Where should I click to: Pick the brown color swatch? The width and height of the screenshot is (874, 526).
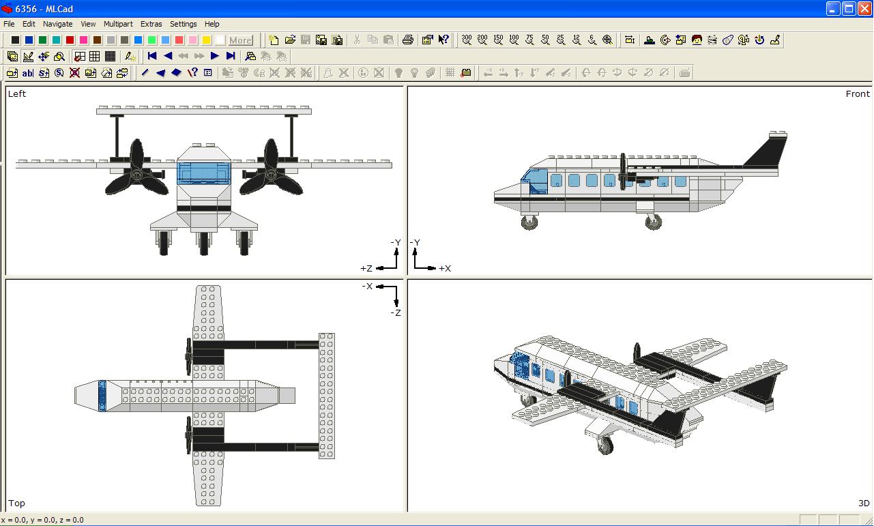coord(97,40)
